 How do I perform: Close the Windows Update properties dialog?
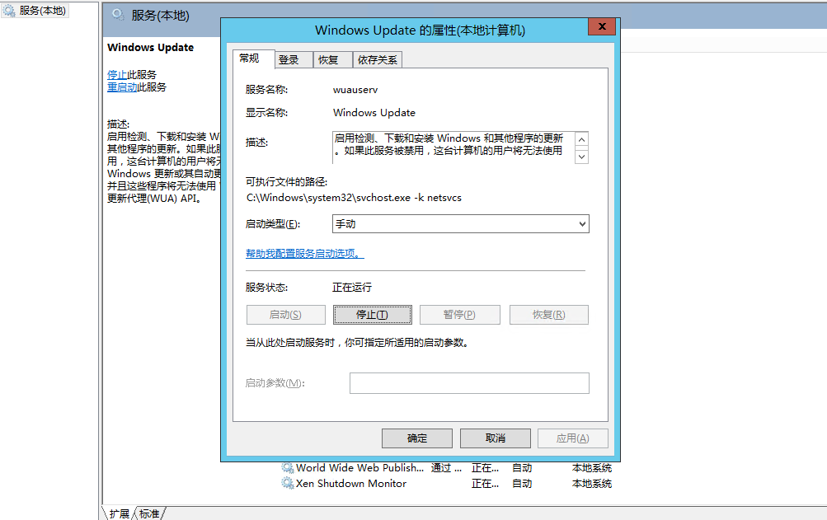(x=603, y=29)
